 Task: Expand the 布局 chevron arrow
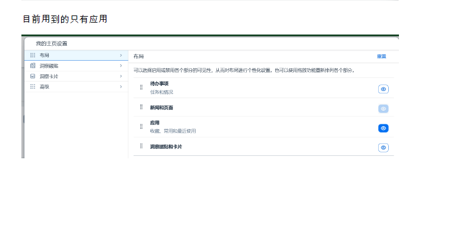pos(121,55)
